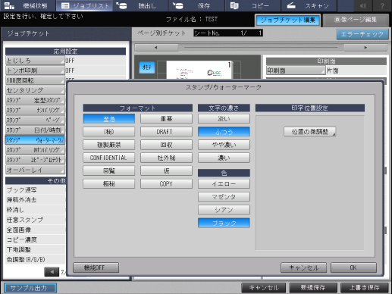Click the 機能OFF button
This screenshot has height=294, width=392.
point(96,267)
